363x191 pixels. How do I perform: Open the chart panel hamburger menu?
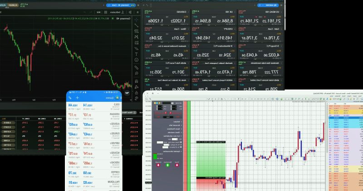click(138, 5)
